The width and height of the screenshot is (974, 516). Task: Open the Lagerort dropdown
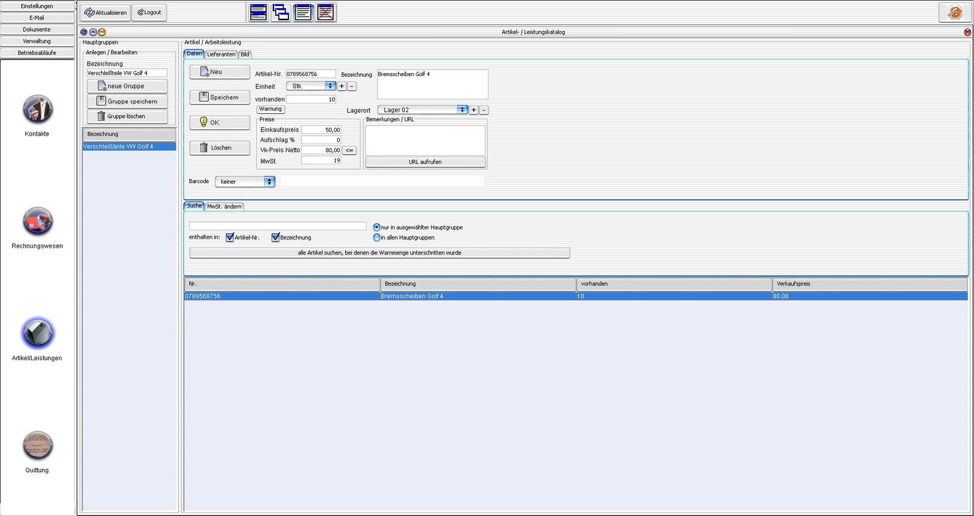[x=422, y=110]
